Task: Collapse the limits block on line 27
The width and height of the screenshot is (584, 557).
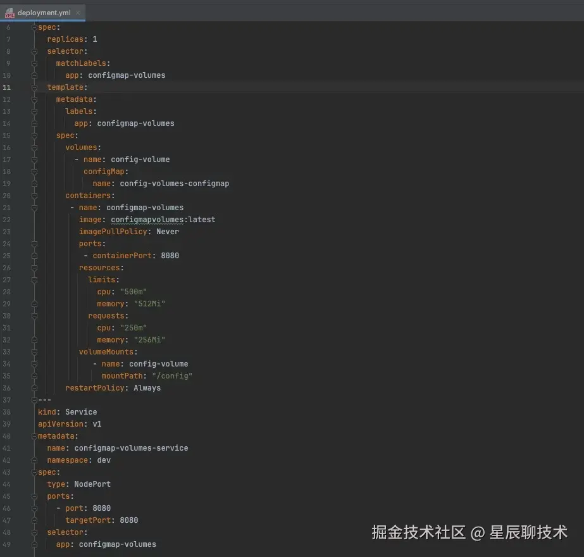Action: [34, 280]
